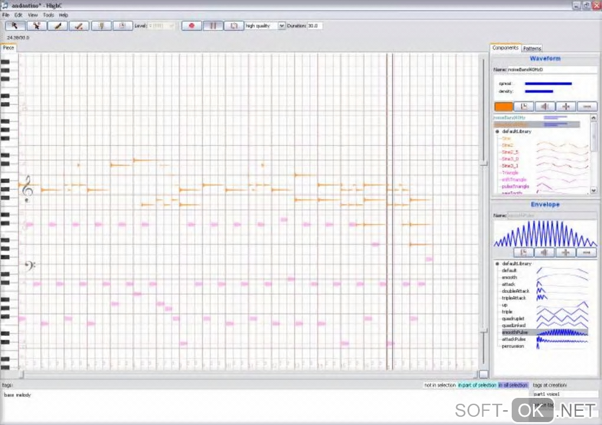Add a new envelope with plus button

pyautogui.click(x=565, y=252)
